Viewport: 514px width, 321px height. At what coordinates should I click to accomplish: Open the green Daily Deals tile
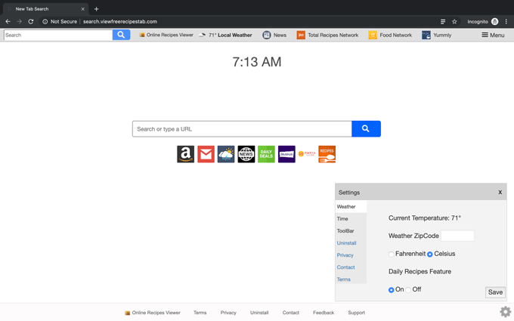tap(266, 154)
